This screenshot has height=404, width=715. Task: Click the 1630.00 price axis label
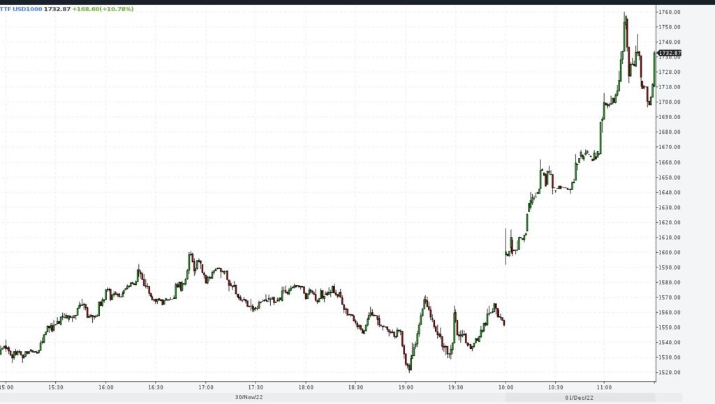click(670, 208)
